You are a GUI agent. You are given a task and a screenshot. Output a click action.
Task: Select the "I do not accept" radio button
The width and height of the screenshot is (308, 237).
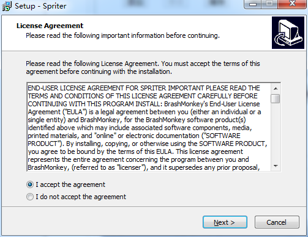pyautogui.click(x=30, y=197)
